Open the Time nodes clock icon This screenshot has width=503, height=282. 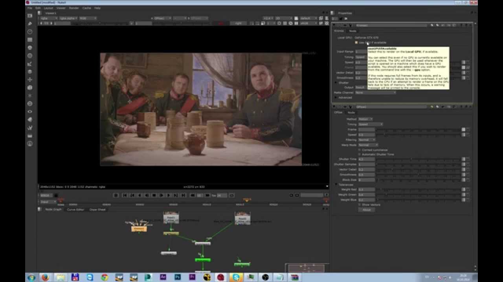pos(30,32)
